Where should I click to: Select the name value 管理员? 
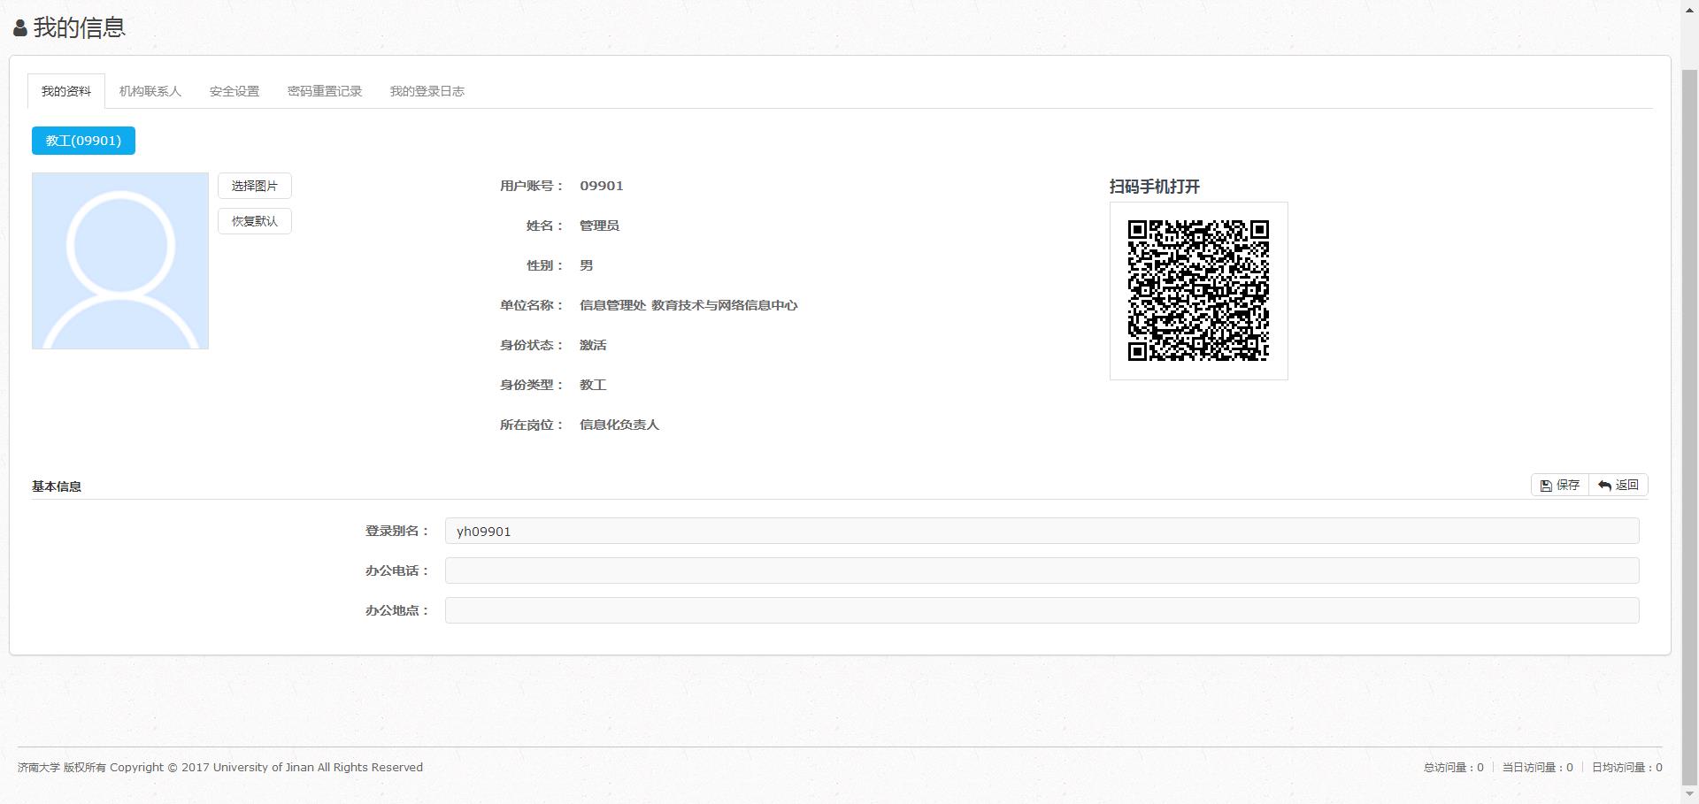tap(599, 226)
